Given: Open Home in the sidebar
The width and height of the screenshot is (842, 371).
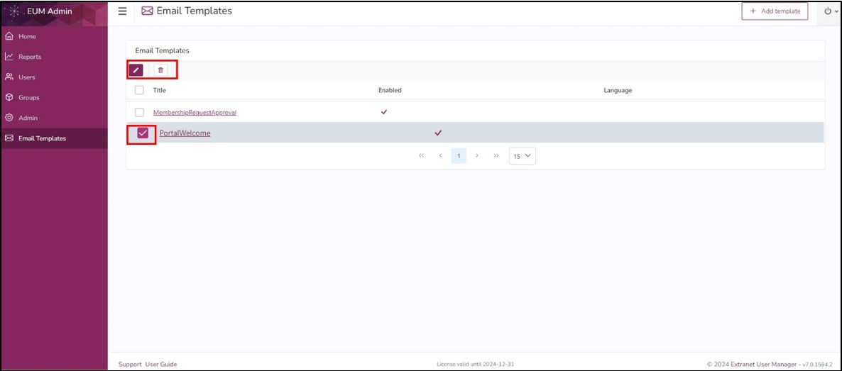Looking at the screenshot, I should pyautogui.click(x=54, y=36).
